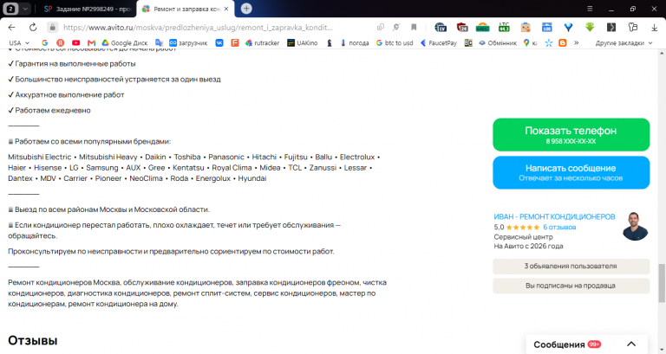Open Google Диск bookmark
Image resolution: width=666 pixels, height=354 pixels.
point(125,42)
